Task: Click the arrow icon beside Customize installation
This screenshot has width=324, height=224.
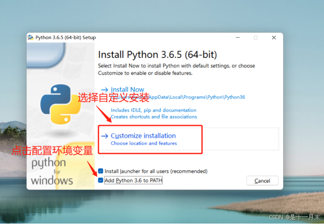Action: click(x=104, y=136)
